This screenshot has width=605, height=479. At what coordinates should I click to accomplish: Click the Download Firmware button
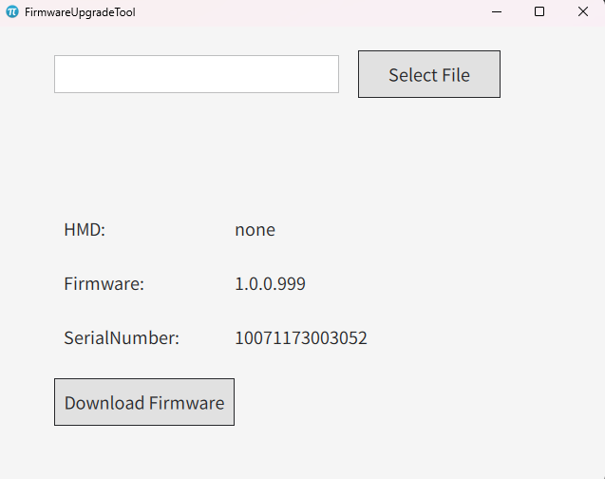click(144, 402)
